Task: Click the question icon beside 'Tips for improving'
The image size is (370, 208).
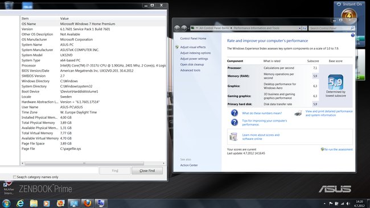Action: click(x=235, y=122)
